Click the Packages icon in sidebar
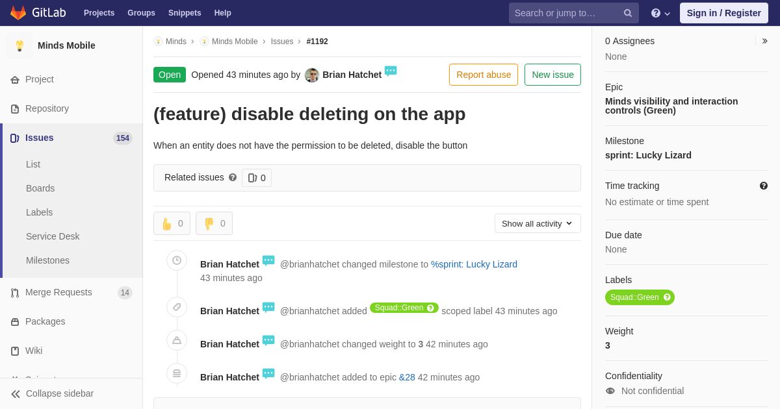 coord(15,322)
